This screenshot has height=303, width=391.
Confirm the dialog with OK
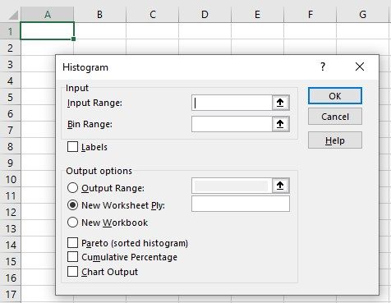[335, 96]
